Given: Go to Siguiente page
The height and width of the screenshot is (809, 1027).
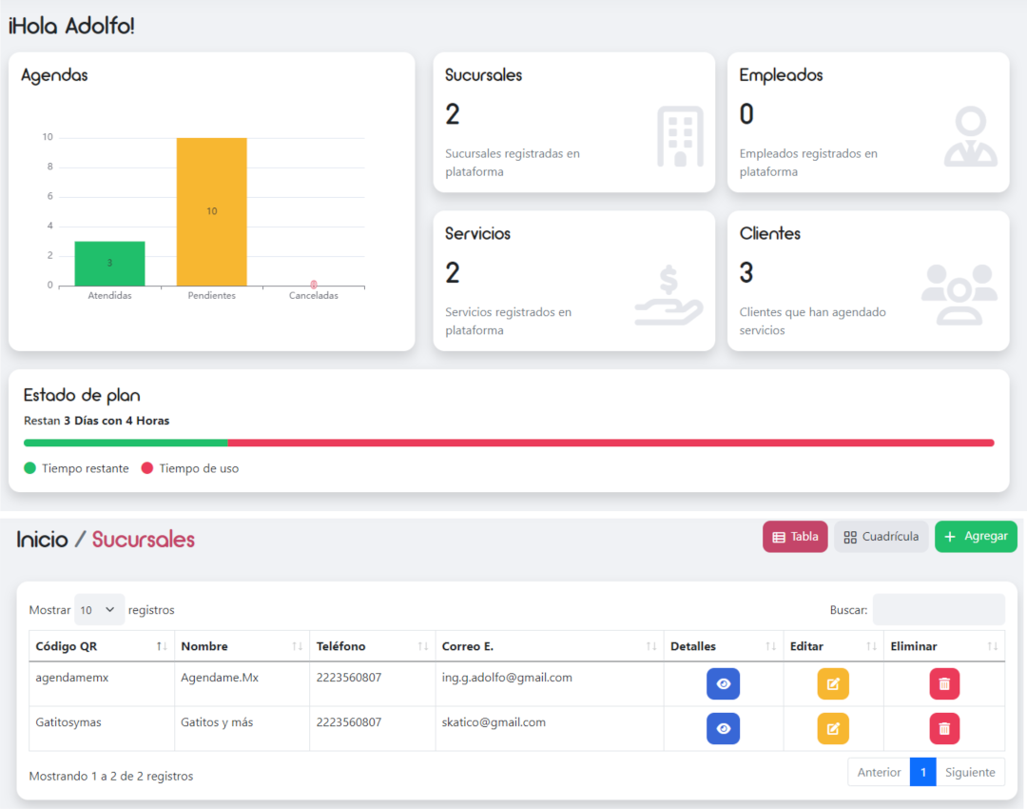Looking at the screenshot, I should pos(970,772).
